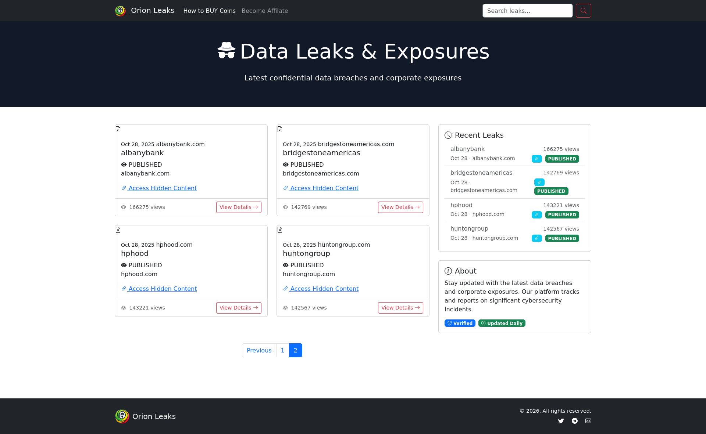Viewport: 706px width, 434px height.
Task: Click the document icon on albanybank card
Action: click(118, 129)
